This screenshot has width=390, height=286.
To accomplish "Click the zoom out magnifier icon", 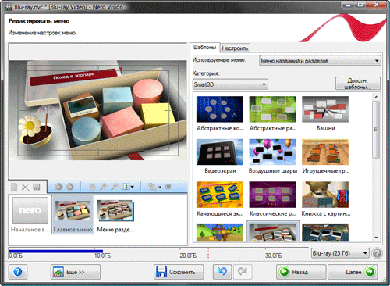I will (115, 187).
